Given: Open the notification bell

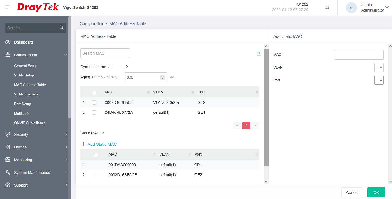Looking at the screenshot, I should (x=327, y=7).
